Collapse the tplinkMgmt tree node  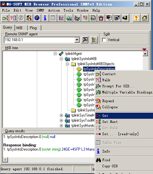[55, 54]
